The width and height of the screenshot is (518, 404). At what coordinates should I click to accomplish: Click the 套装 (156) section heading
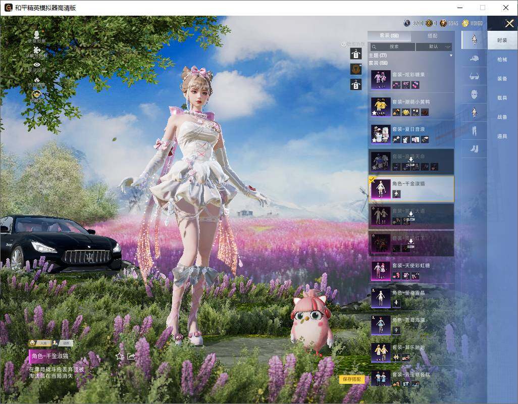point(378,63)
